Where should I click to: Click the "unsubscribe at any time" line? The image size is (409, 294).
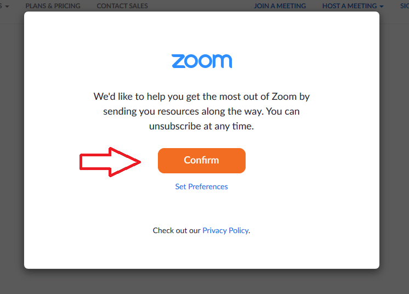201,126
